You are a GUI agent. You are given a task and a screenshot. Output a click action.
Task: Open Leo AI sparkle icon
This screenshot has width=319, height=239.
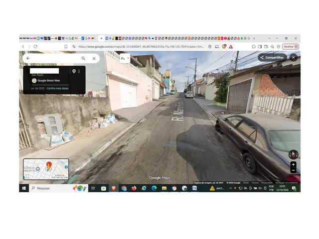(x=272, y=46)
